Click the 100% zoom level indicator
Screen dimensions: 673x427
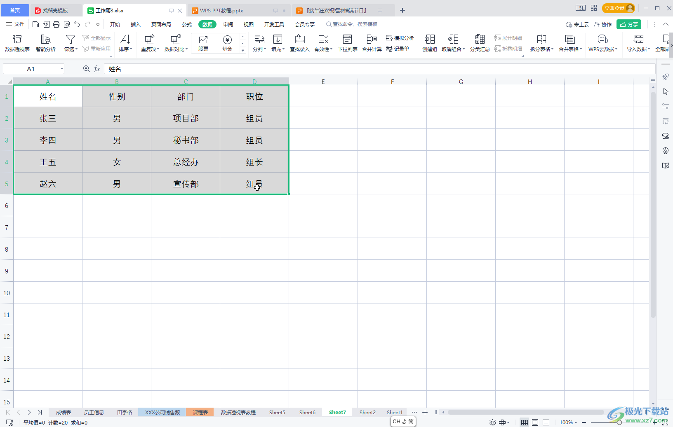click(566, 422)
